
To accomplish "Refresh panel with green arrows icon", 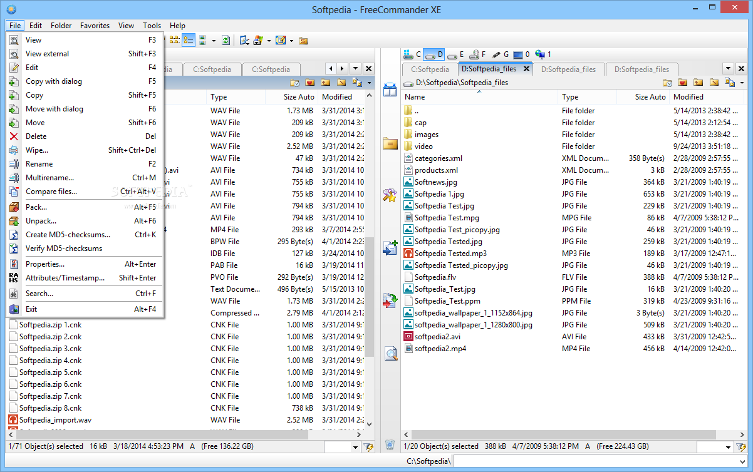I will click(226, 40).
